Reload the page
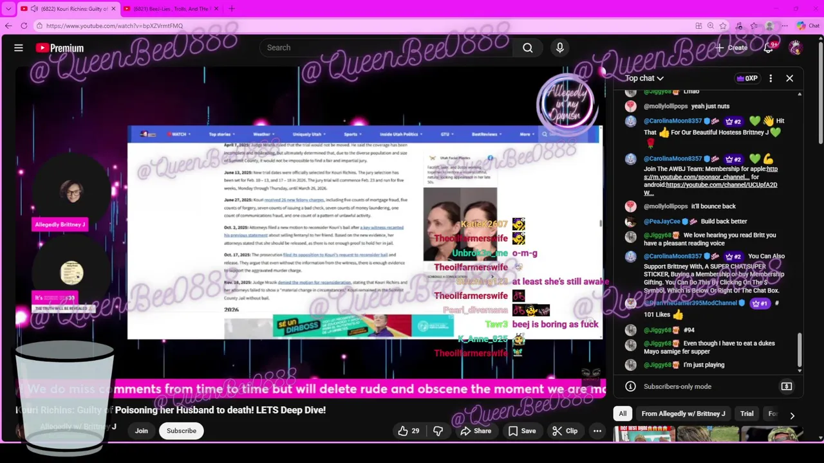This screenshot has width=824, height=463. tap(24, 26)
